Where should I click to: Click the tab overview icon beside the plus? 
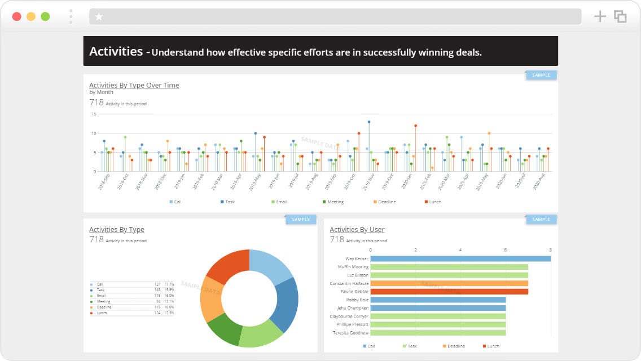(620, 16)
